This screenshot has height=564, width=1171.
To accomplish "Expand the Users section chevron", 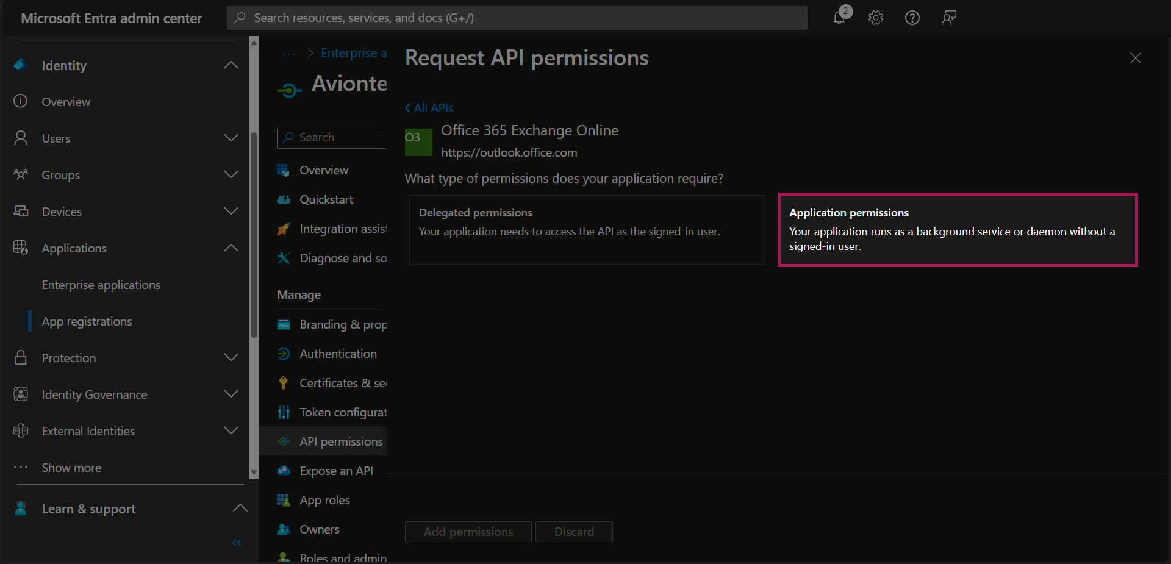I will (231, 138).
